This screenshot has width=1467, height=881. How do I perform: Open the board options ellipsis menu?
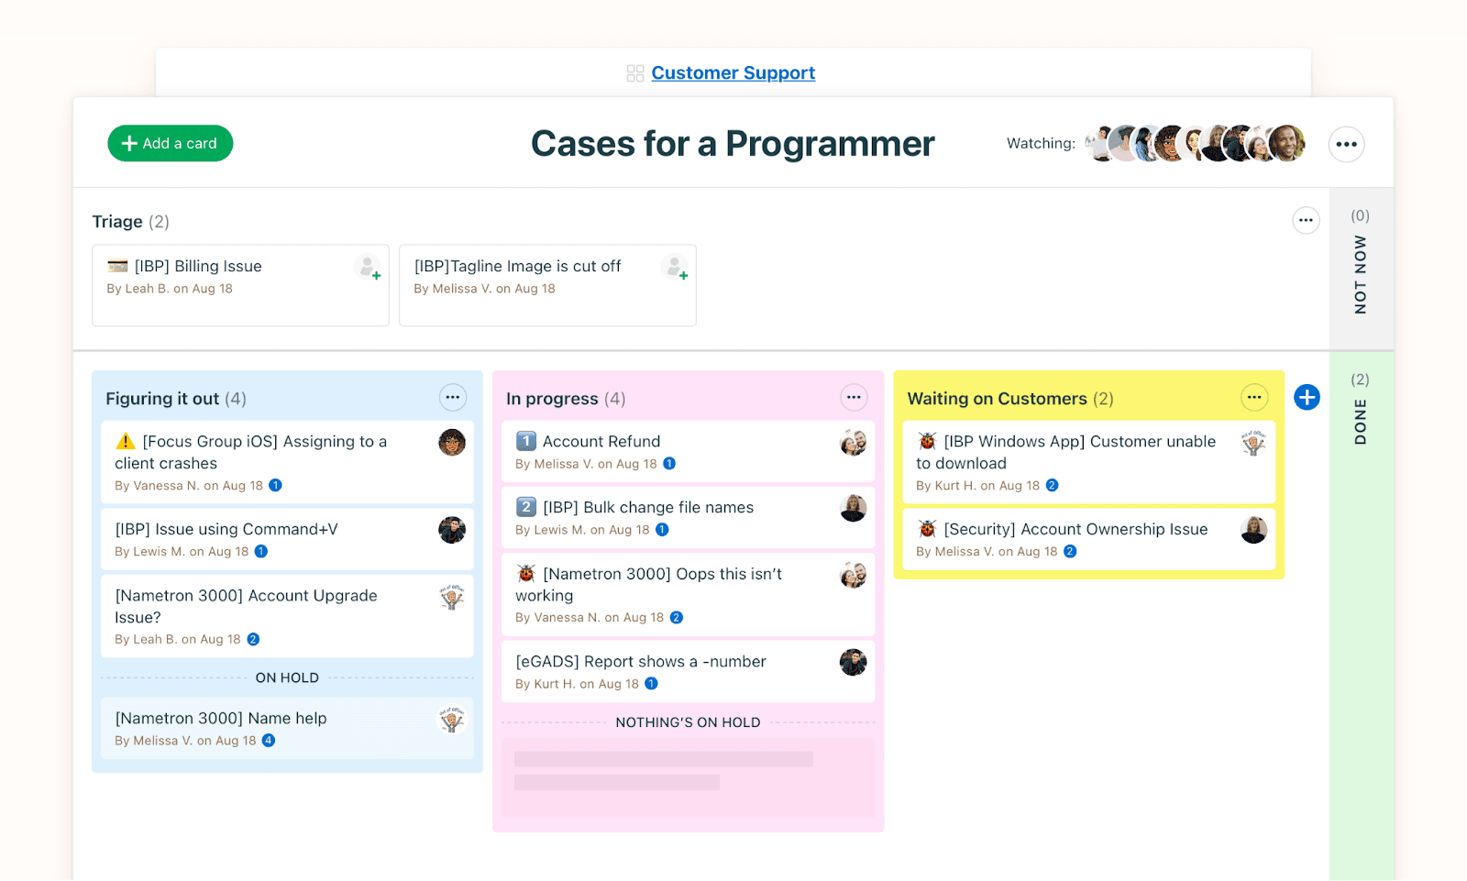pos(1346,144)
